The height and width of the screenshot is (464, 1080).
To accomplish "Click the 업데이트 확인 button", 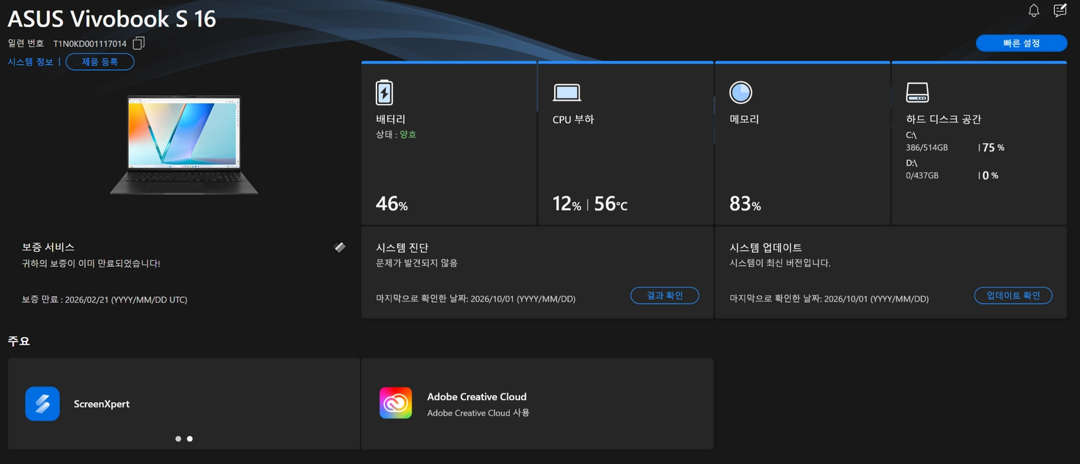I will pyautogui.click(x=1013, y=296).
